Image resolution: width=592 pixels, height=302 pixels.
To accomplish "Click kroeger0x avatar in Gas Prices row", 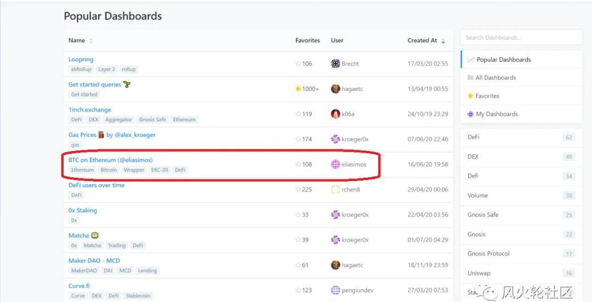I will (335, 139).
